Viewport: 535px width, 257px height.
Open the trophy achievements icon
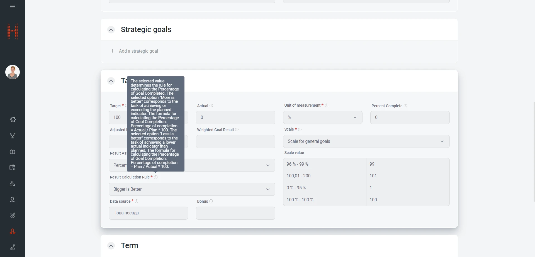point(13,136)
